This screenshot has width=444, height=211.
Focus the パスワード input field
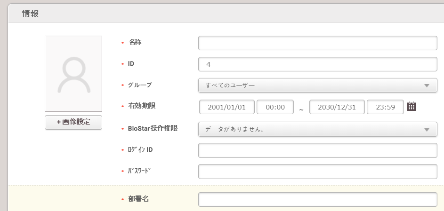317,172
